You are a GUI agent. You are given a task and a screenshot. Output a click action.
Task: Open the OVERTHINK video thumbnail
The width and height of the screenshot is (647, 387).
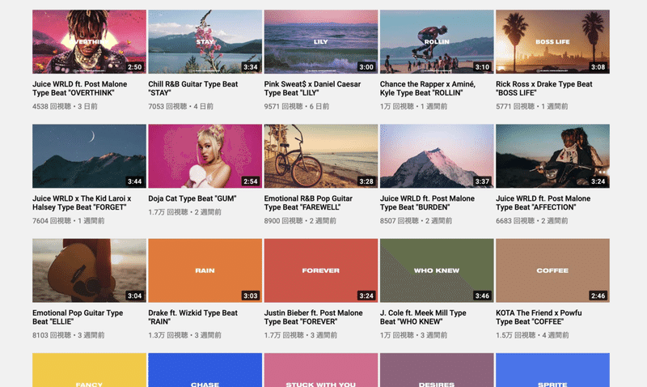89,42
